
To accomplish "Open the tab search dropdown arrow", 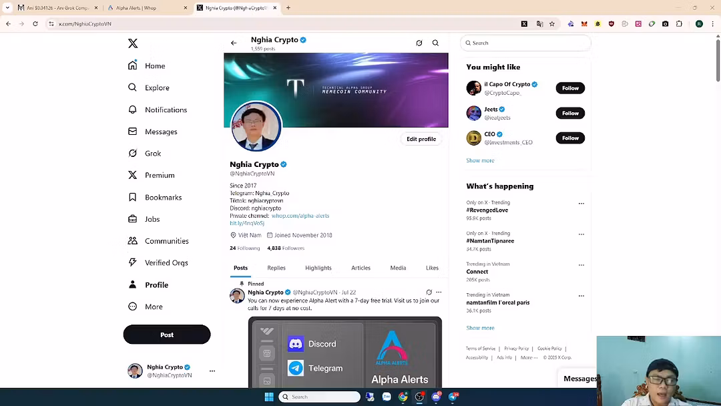I will point(7,7).
